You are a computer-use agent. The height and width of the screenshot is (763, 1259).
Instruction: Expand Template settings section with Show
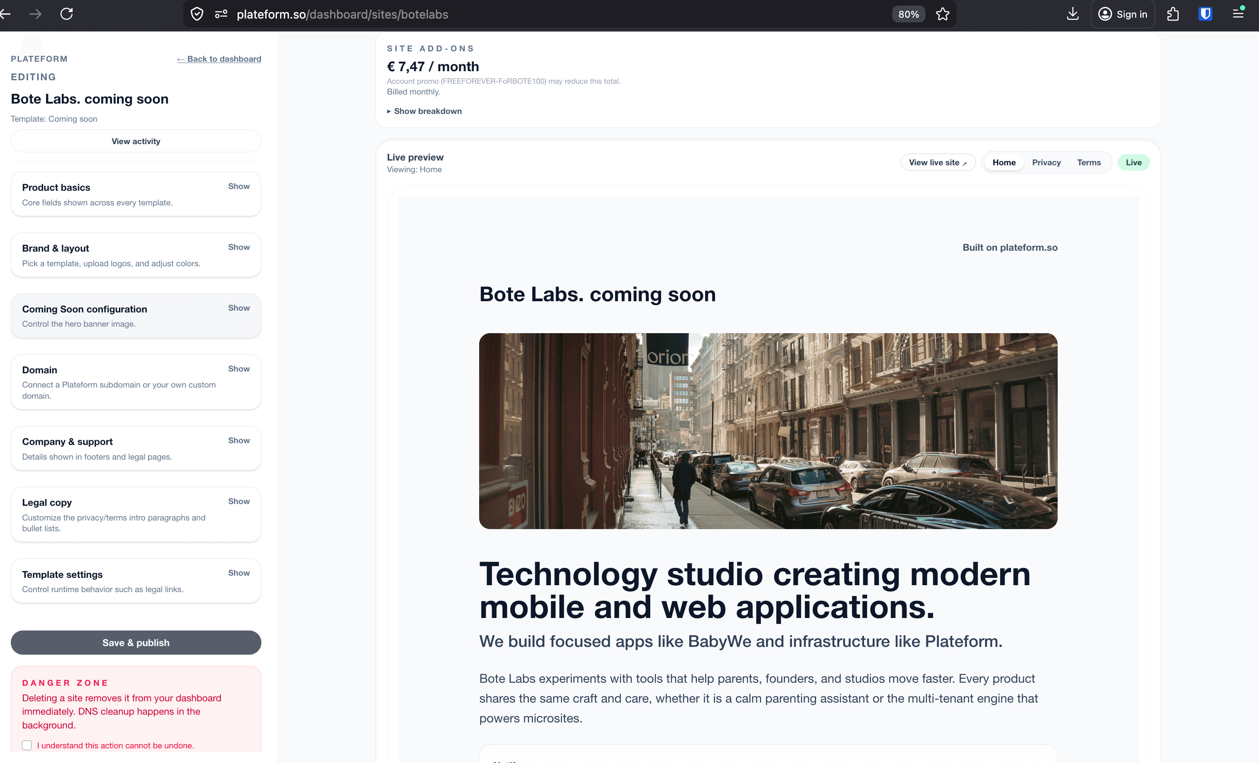point(238,573)
